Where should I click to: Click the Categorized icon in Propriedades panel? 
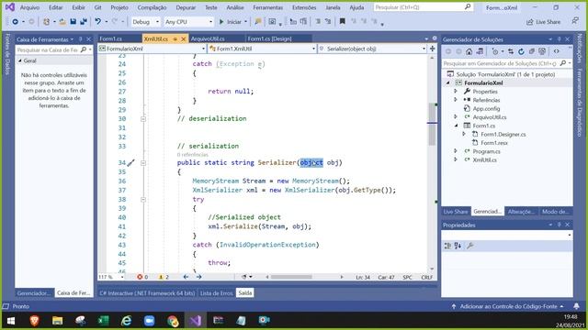tap(447, 246)
